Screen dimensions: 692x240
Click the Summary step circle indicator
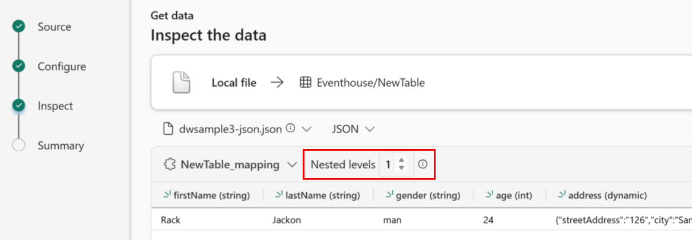[x=19, y=145]
